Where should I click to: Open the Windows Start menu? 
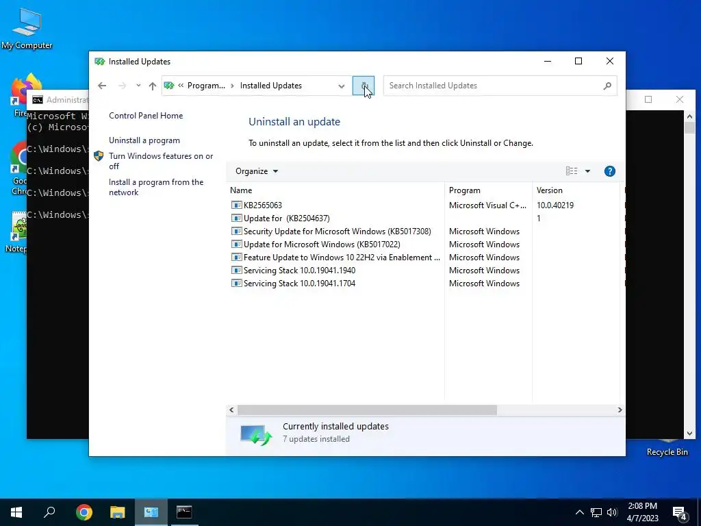point(16,512)
